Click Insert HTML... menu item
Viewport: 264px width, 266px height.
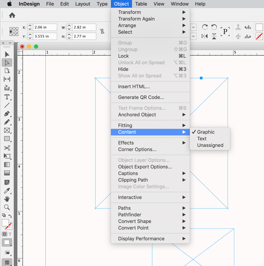(150, 87)
